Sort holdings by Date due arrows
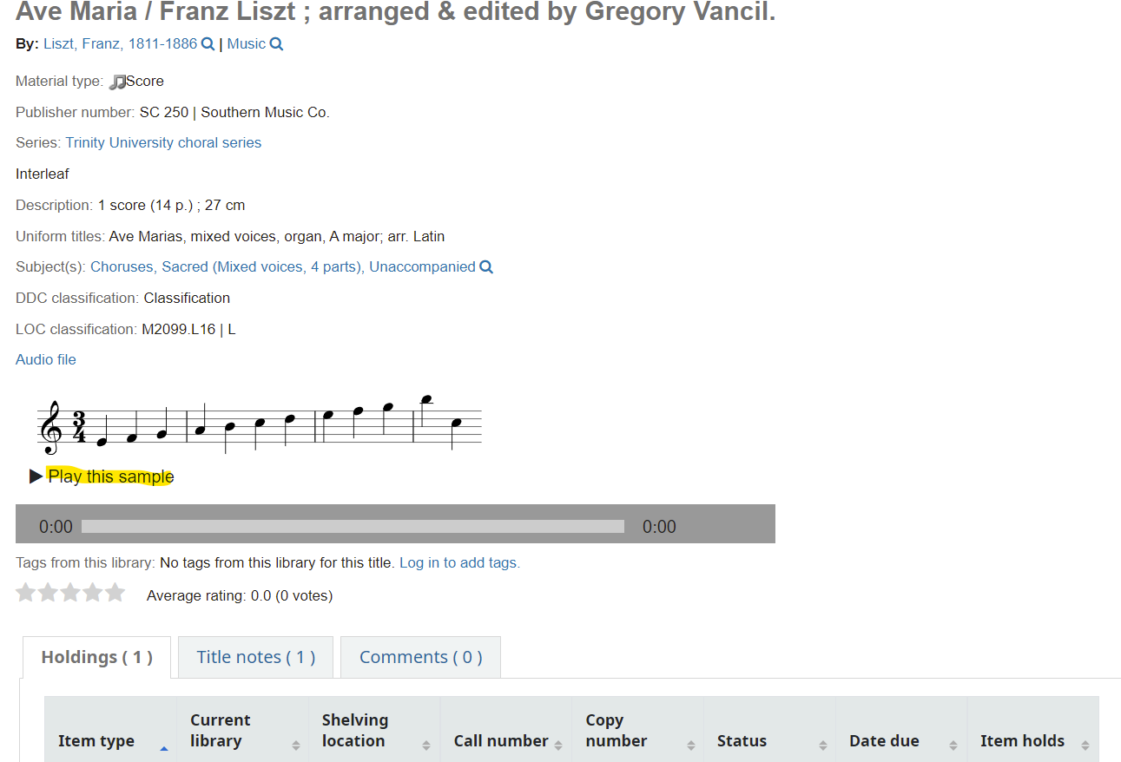Screen dimensions: 1121x762 click(x=953, y=745)
